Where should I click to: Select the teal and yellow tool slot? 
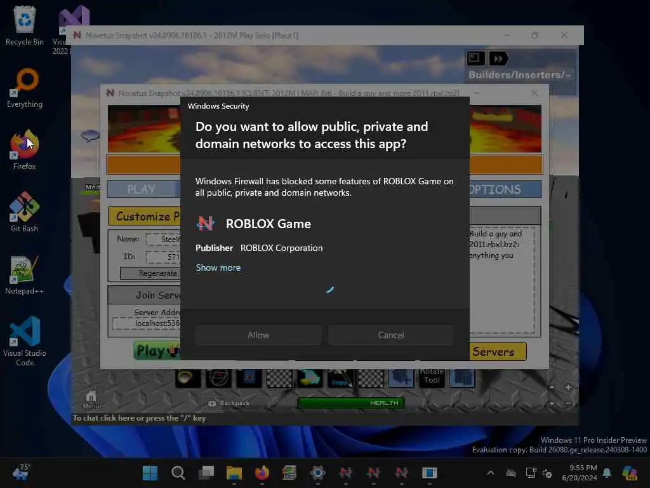tap(310, 377)
